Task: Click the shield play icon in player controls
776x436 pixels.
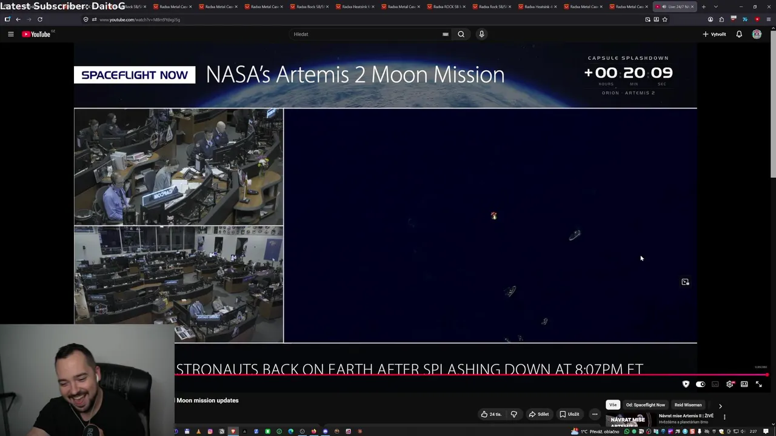Action: pyautogui.click(x=686, y=384)
